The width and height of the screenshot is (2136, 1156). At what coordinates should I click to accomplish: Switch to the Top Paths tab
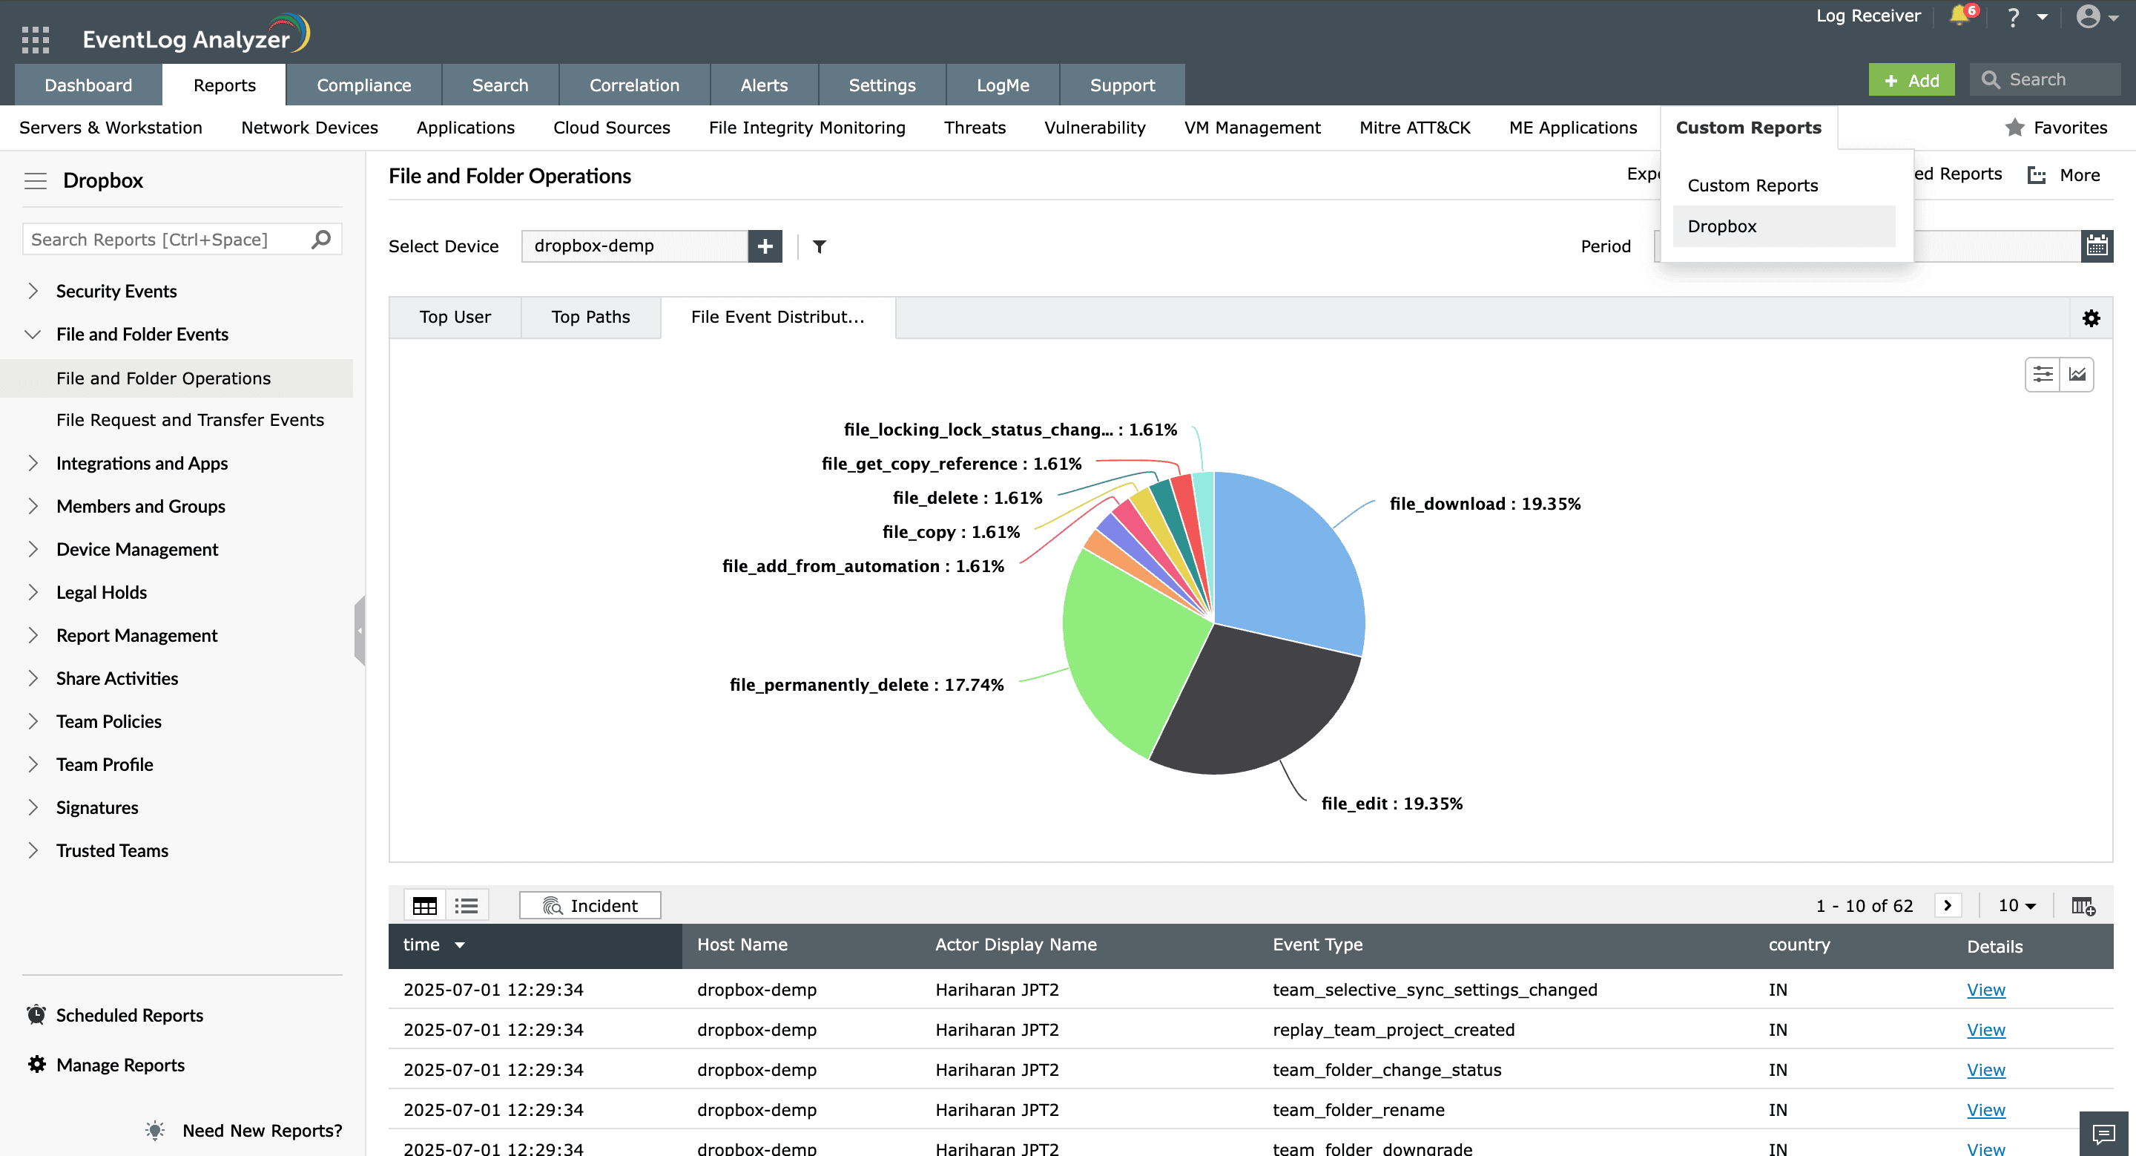[590, 318]
